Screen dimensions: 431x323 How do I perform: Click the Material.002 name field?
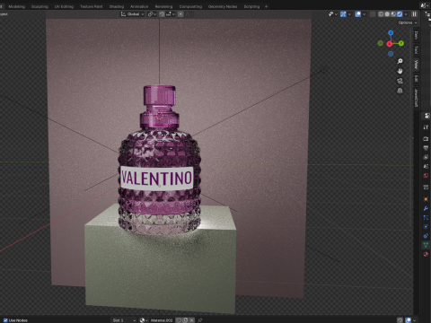pos(162,320)
